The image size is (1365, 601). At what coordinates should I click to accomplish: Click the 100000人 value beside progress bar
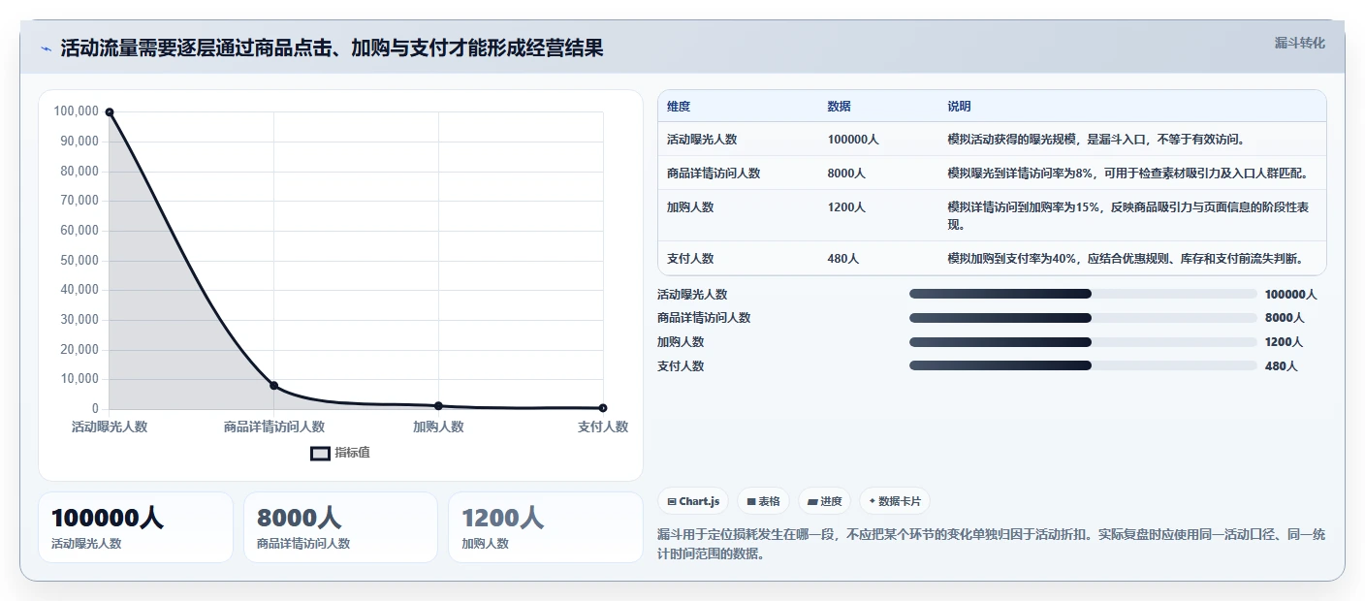pos(1291,295)
